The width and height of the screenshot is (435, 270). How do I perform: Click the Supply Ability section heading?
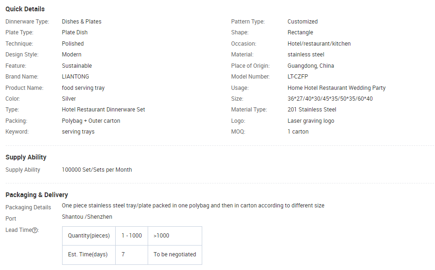pos(26,157)
